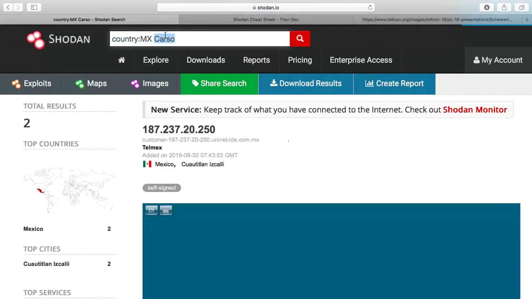The image size is (532, 299).
Task: Select country:MX Carso Shodan Search tab
Action: click(x=89, y=20)
